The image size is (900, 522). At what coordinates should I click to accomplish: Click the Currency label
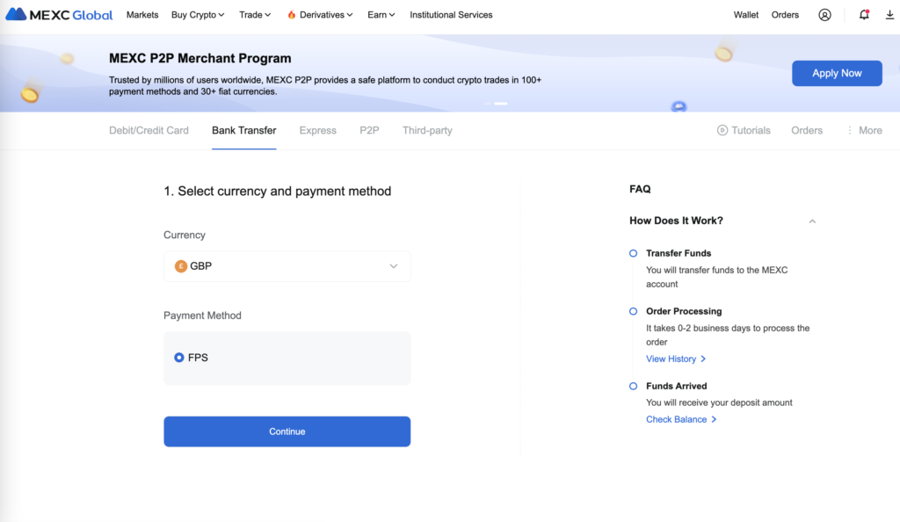coord(185,236)
